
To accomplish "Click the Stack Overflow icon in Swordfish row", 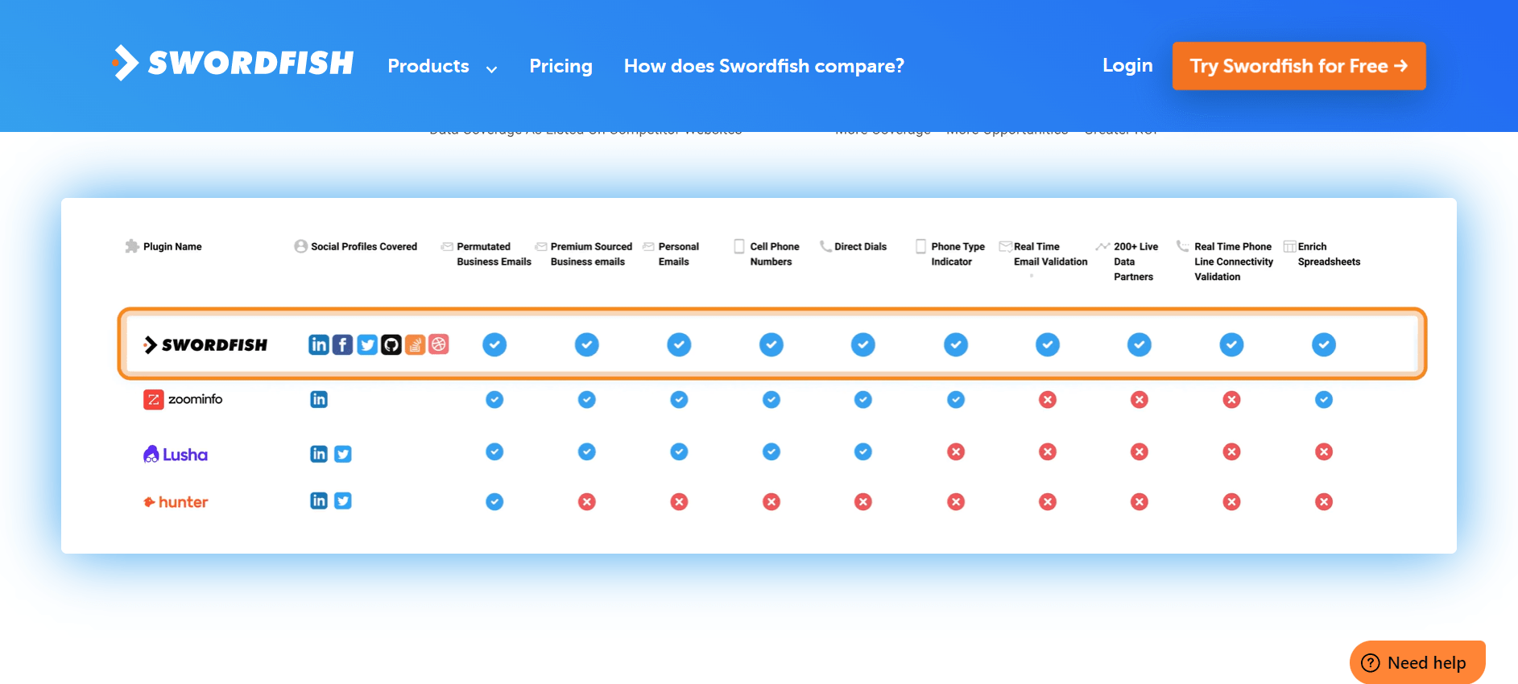I will pos(416,344).
